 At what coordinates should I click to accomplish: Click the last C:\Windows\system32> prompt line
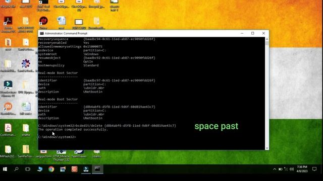click(57, 137)
